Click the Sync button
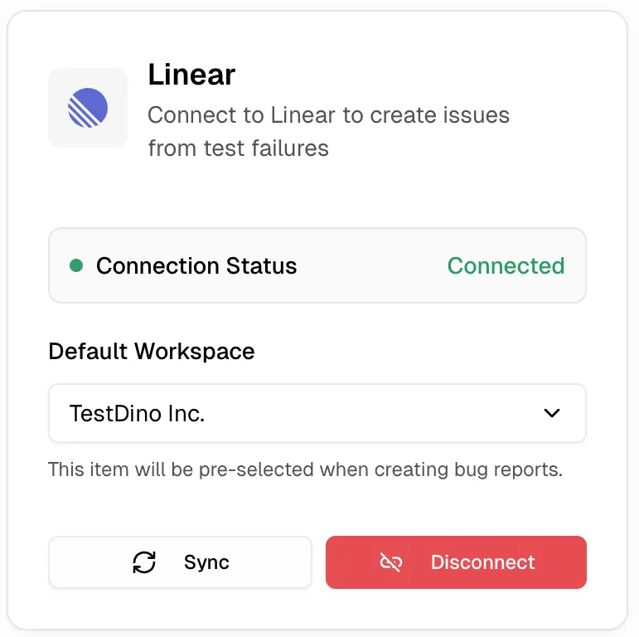The image size is (639, 637). pyautogui.click(x=180, y=562)
